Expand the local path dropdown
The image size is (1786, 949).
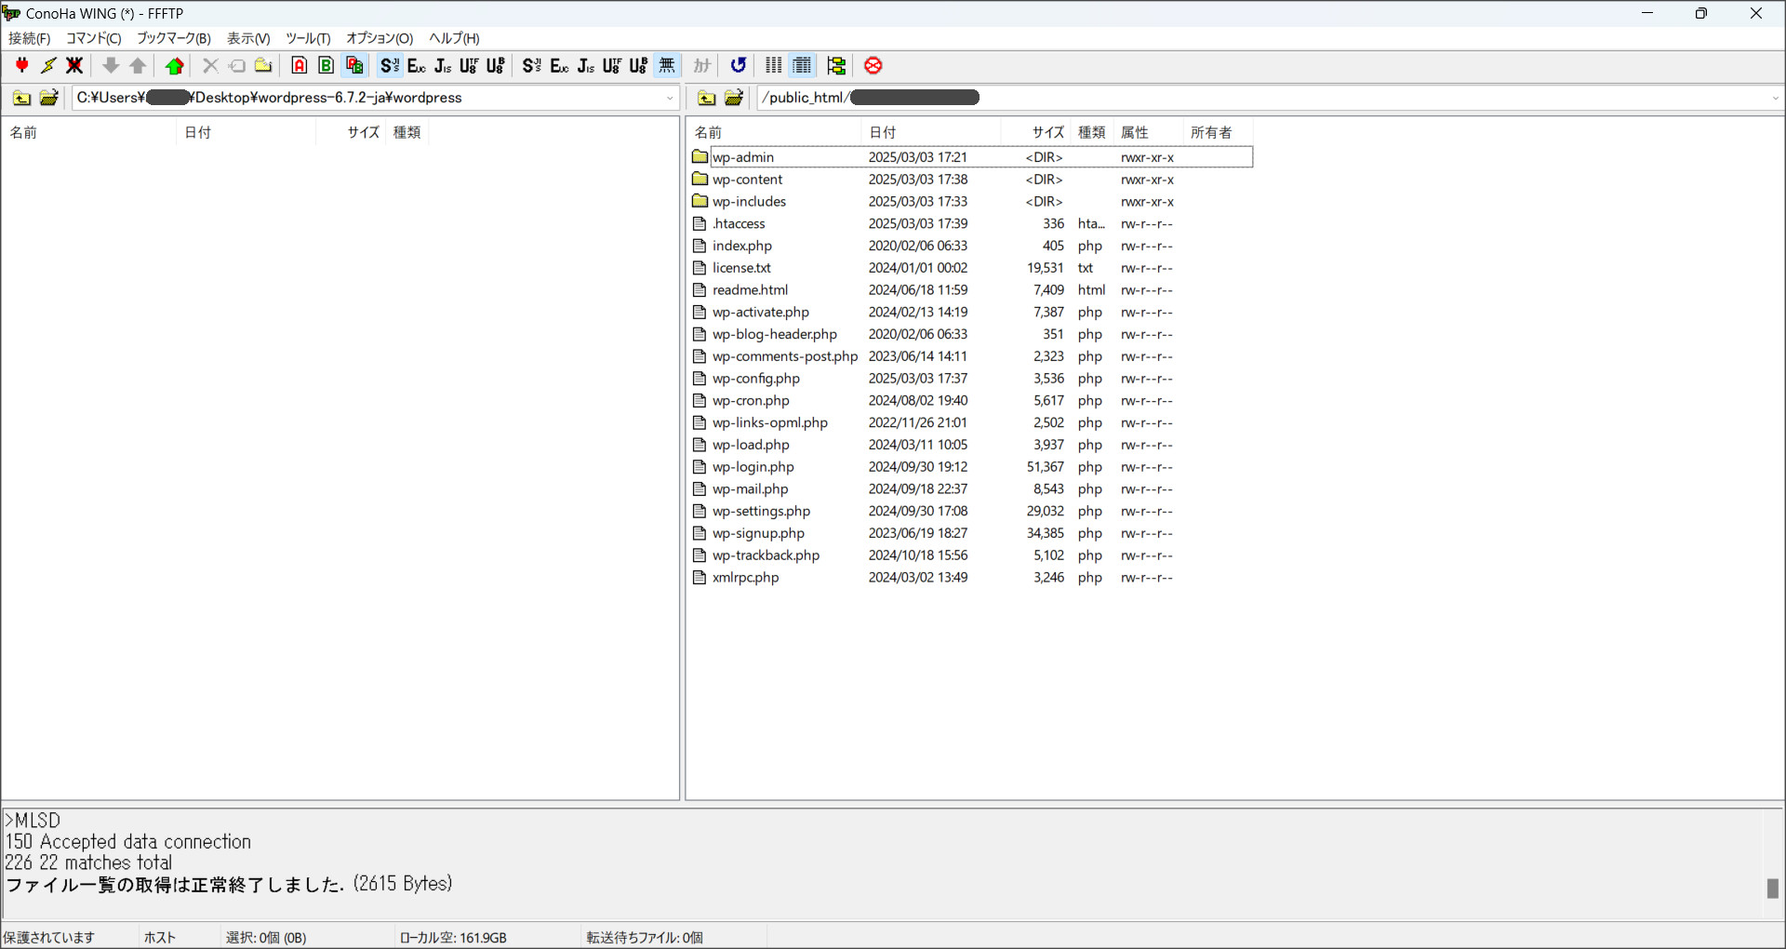(670, 98)
